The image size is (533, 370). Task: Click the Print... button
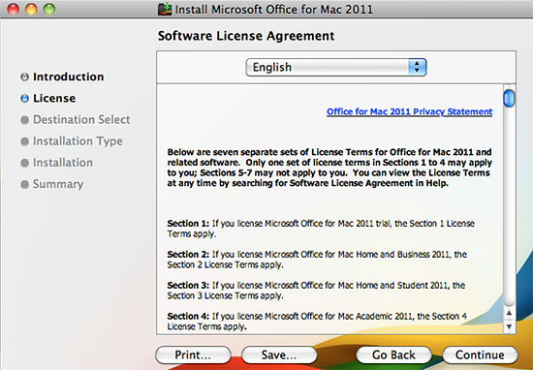coord(193,355)
